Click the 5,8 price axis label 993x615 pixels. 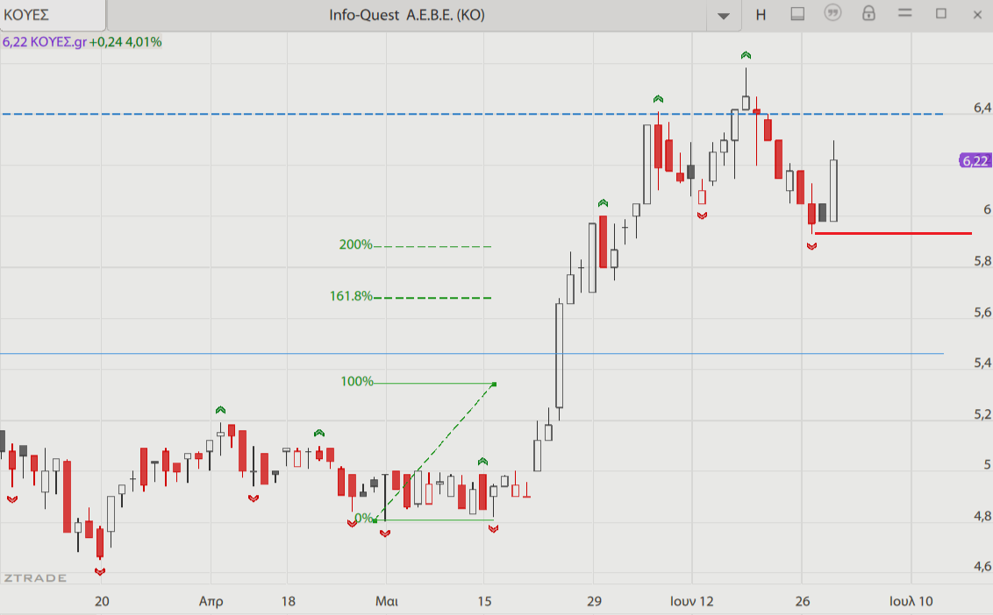coord(982,261)
